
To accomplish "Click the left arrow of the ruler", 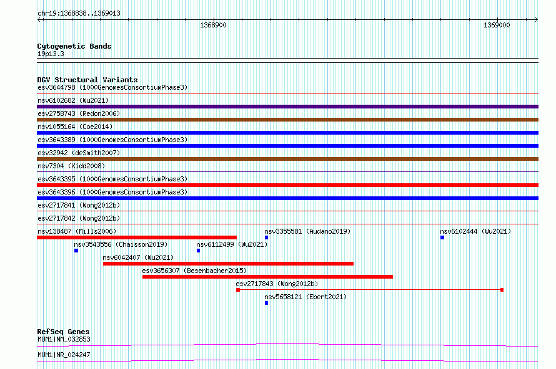I will (x=39, y=20).
